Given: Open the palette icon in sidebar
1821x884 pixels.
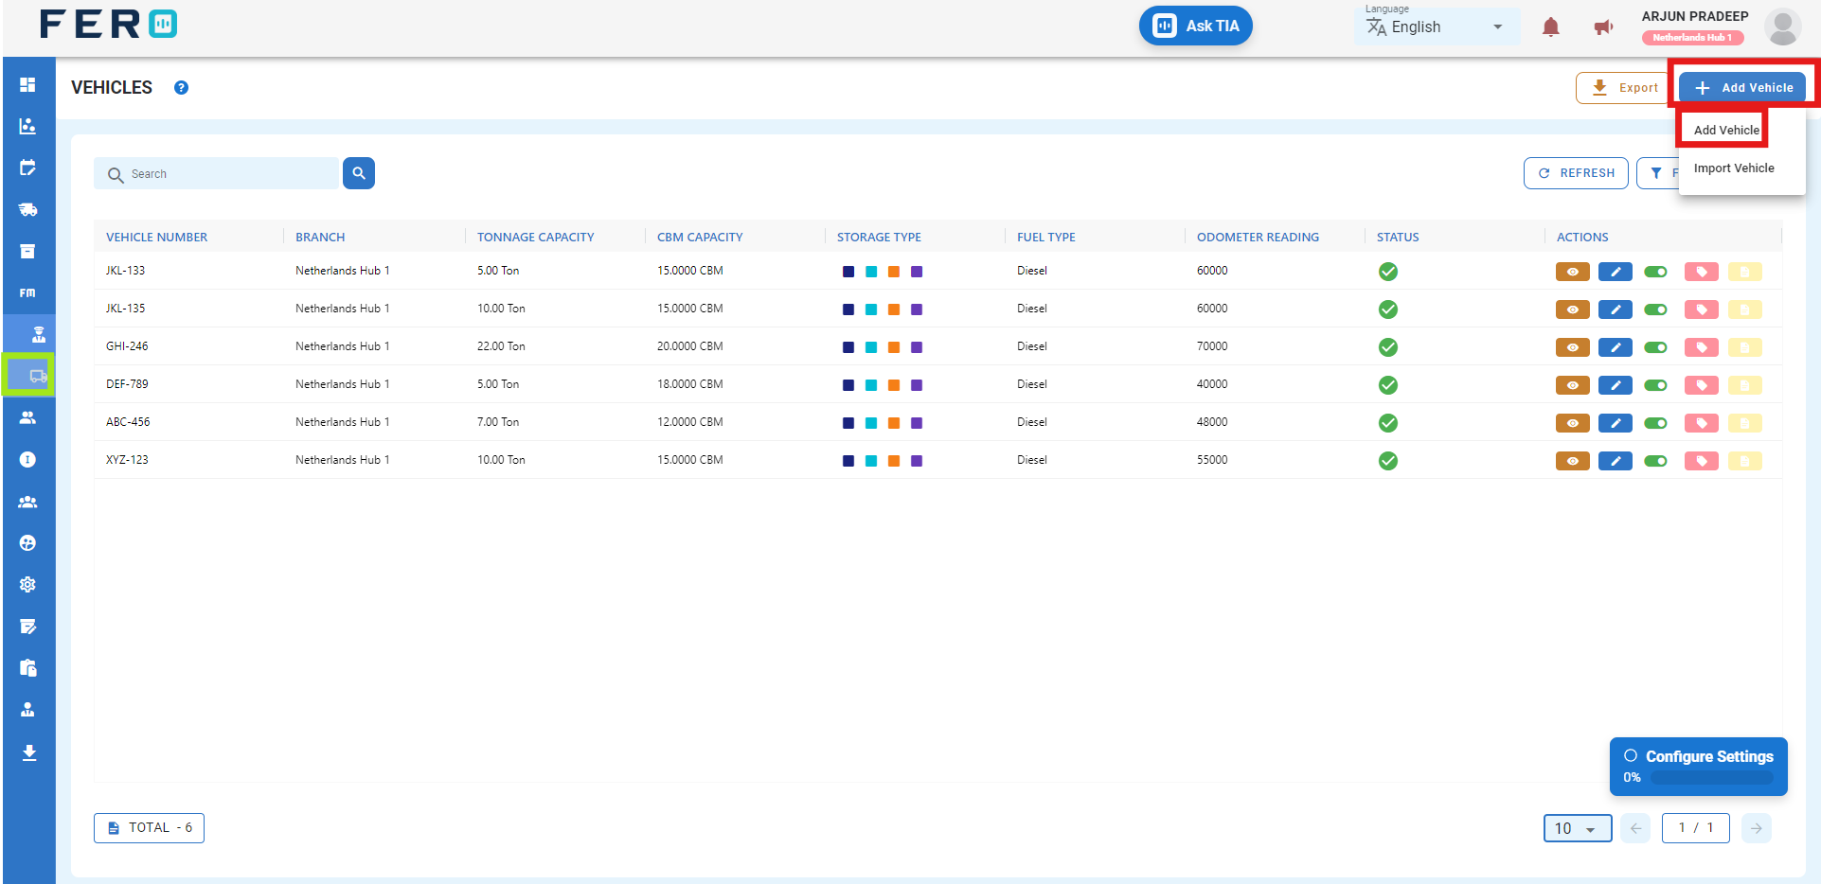Looking at the screenshot, I should (x=27, y=542).
